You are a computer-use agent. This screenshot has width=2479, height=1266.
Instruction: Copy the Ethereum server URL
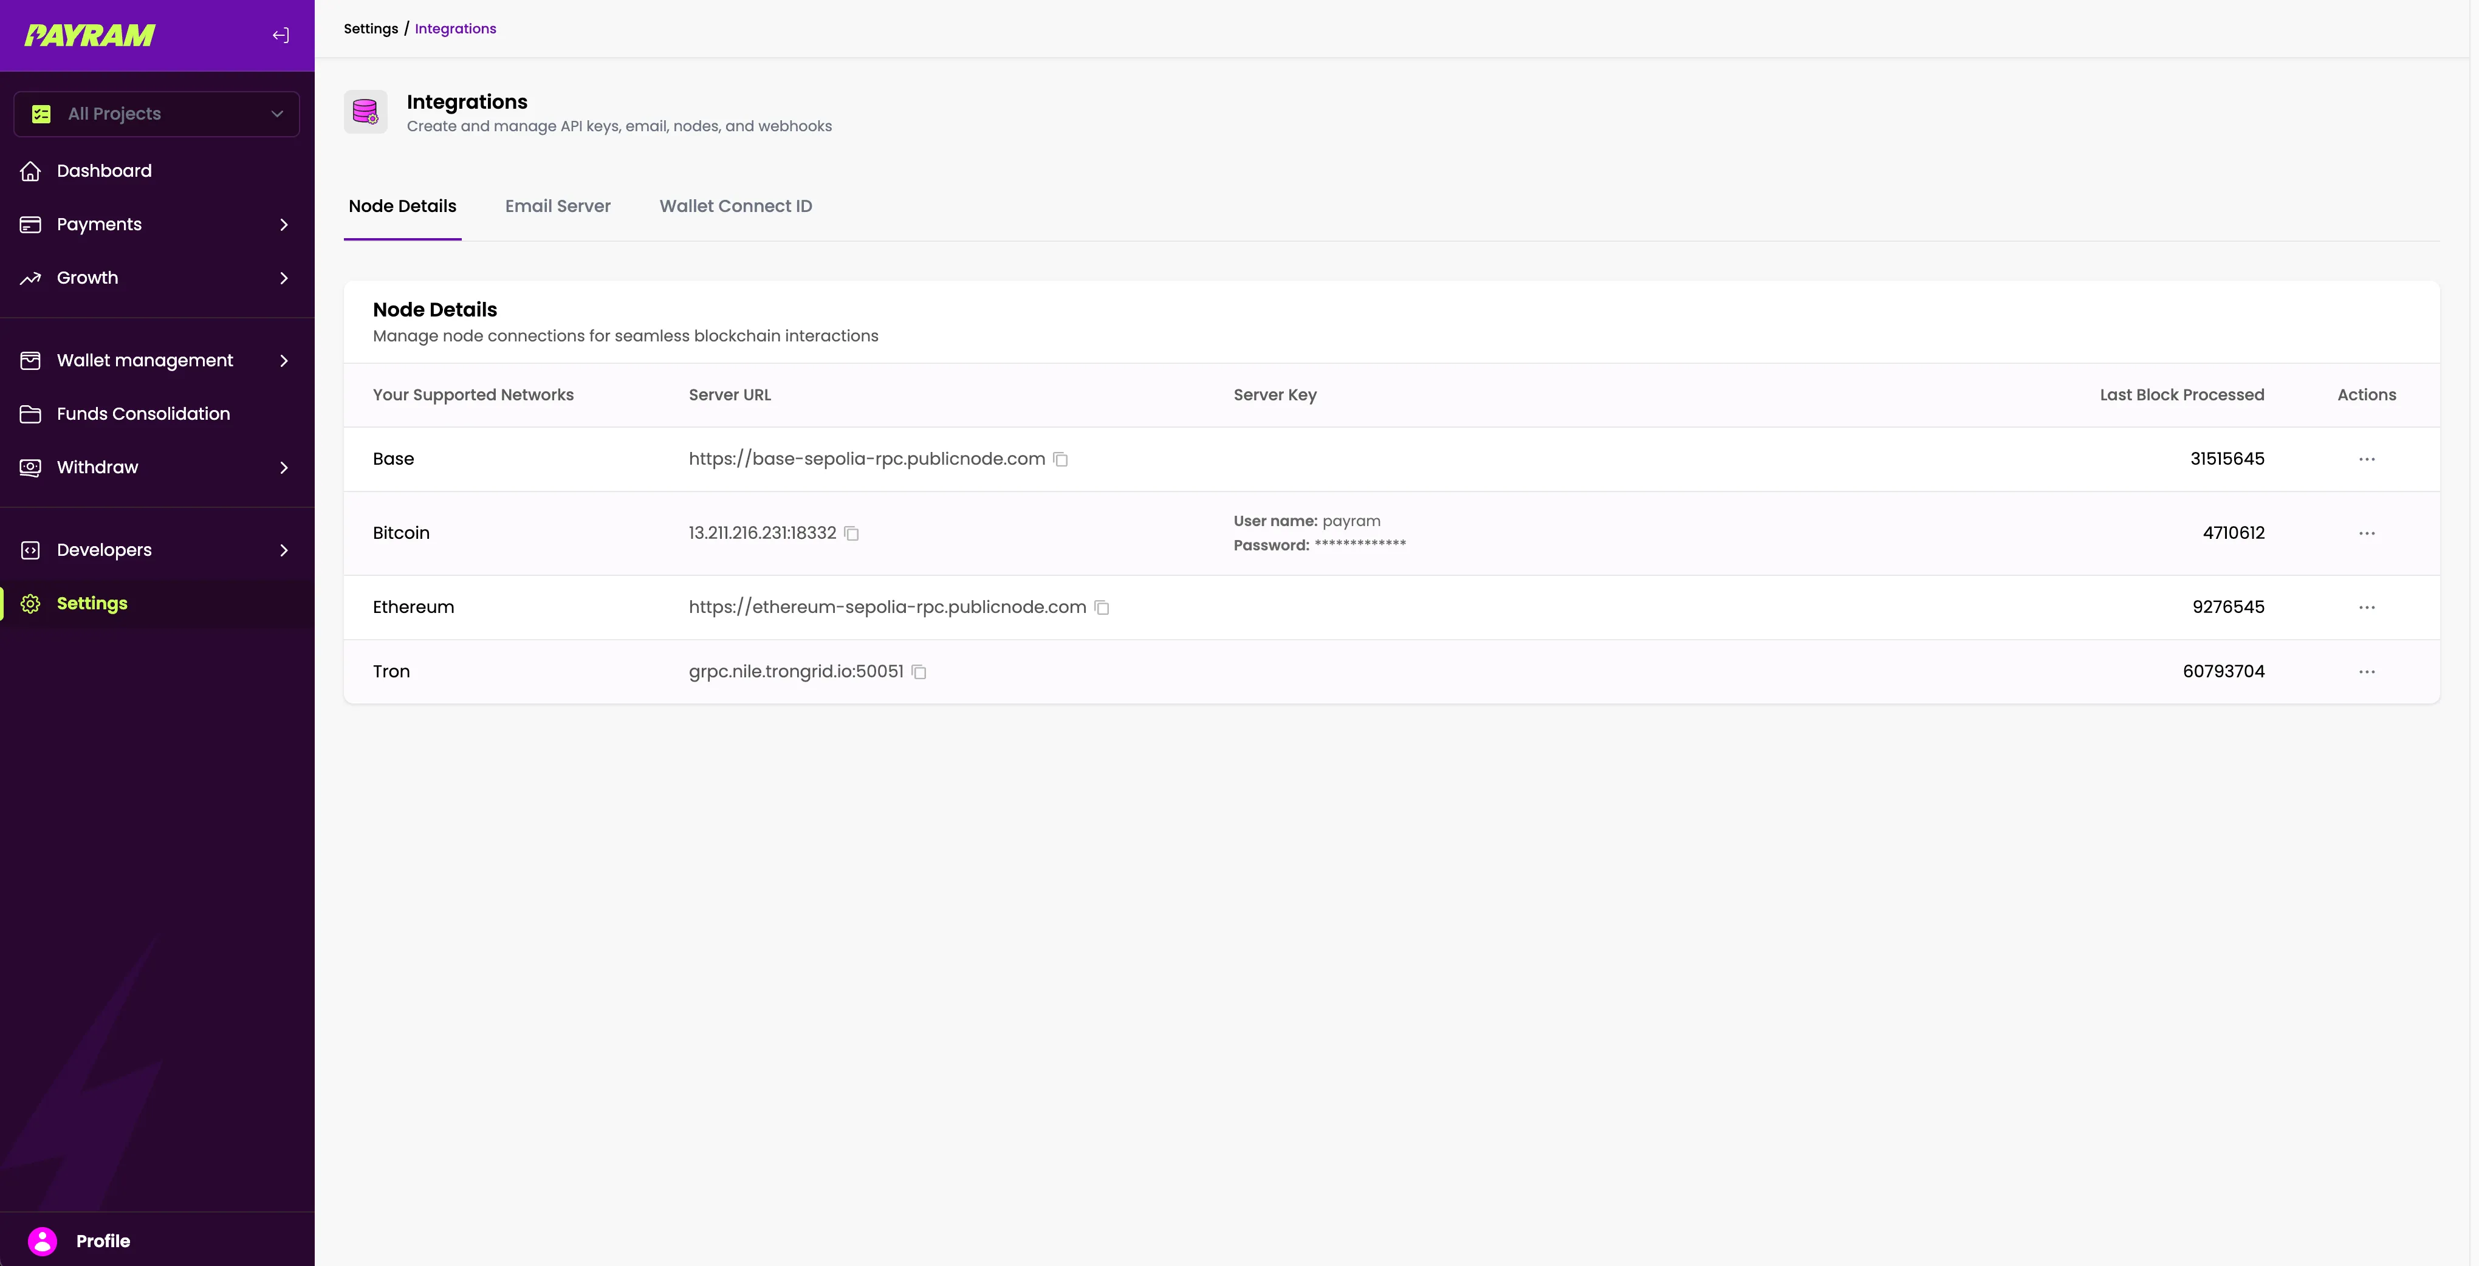coord(1102,608)
